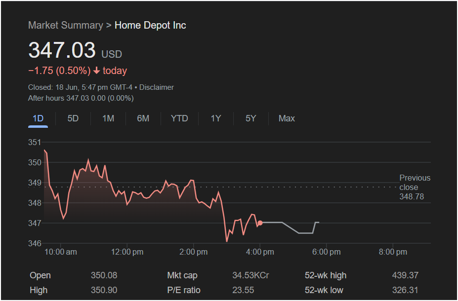The width and height of the screenshot is (458, 301).
Task: Click the Previous close 348.78 label
Action: click(415, 187)
